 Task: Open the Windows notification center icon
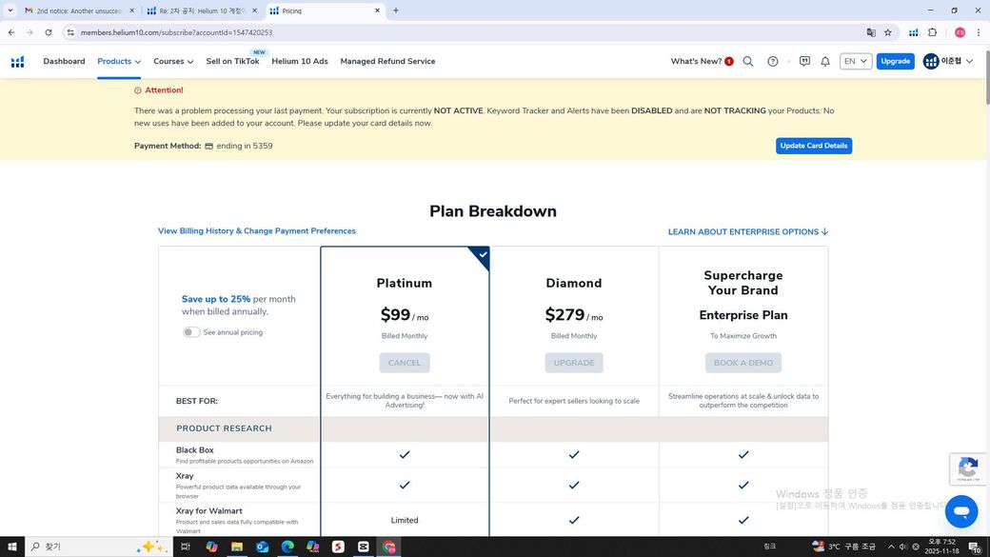point(976,547)
